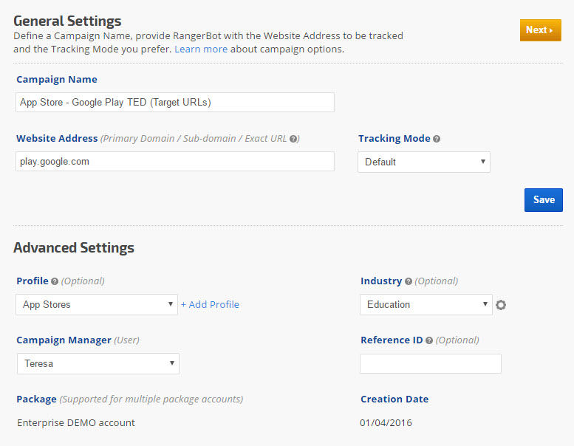Click the Reference ID help icon
Image resolution: width=574 pixels, height=446 pixels.
429,340
